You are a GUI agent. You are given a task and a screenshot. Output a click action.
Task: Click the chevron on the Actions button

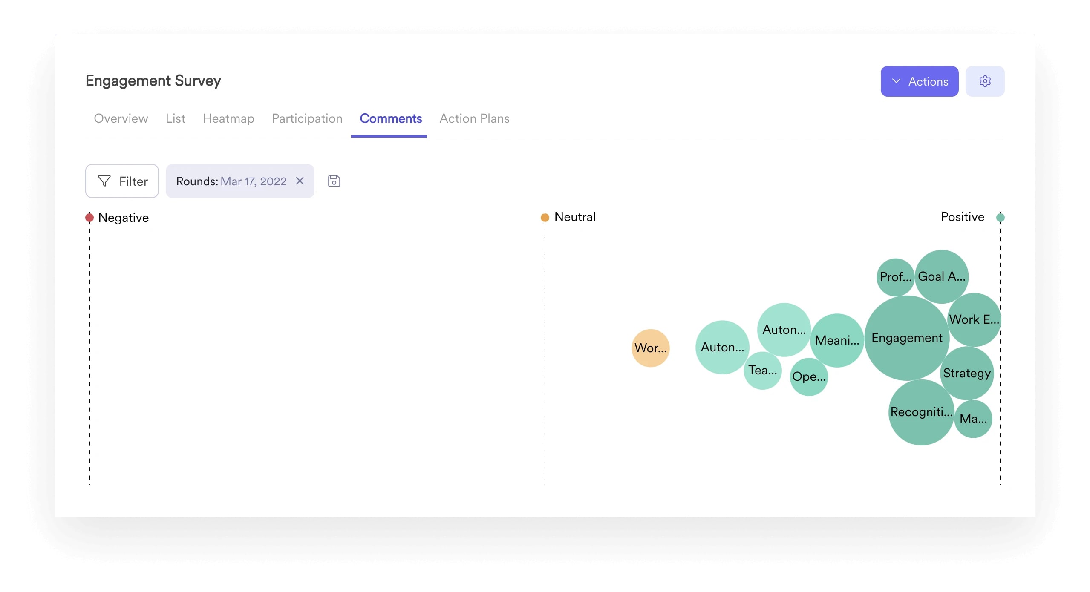[897, 81]
